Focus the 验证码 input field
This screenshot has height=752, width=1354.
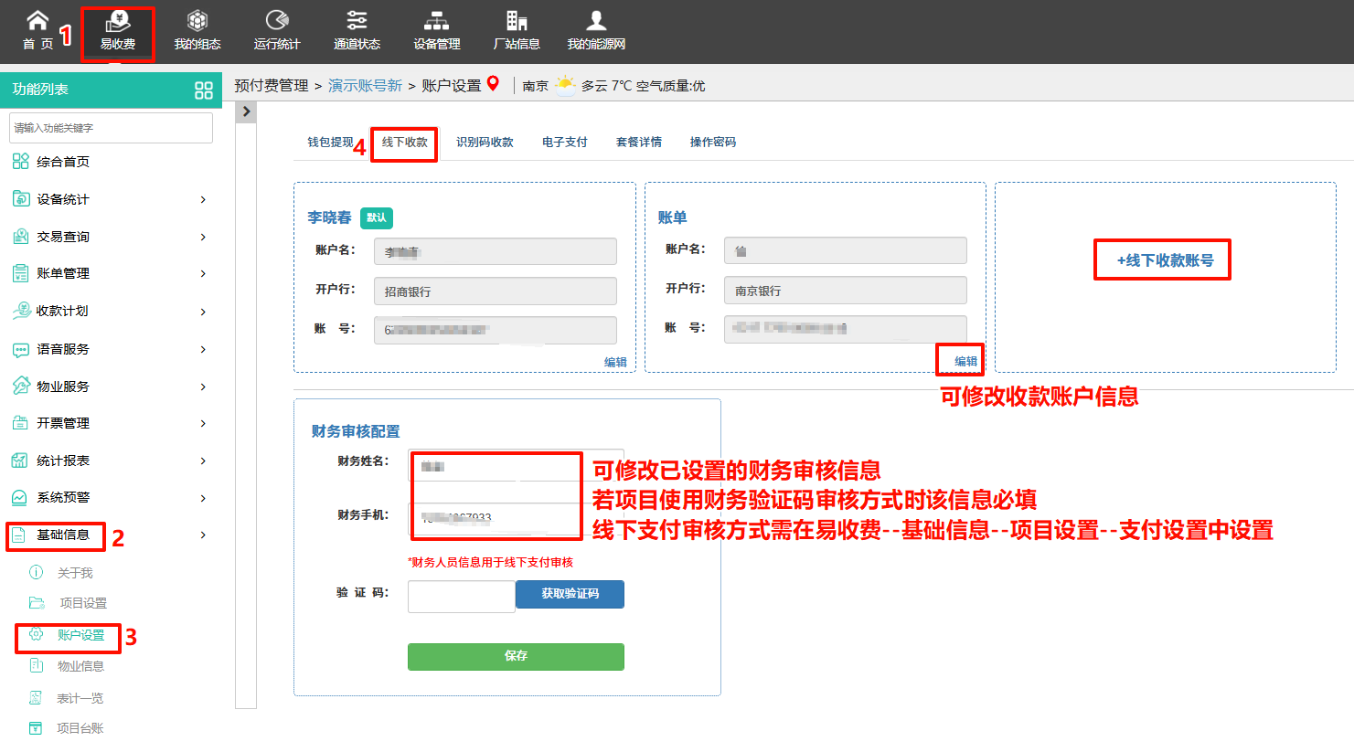click(462, 597)
